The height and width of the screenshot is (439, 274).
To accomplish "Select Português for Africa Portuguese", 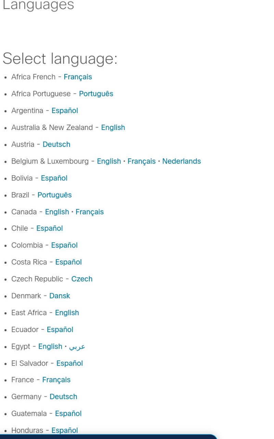I will click(x=96, y=94).
